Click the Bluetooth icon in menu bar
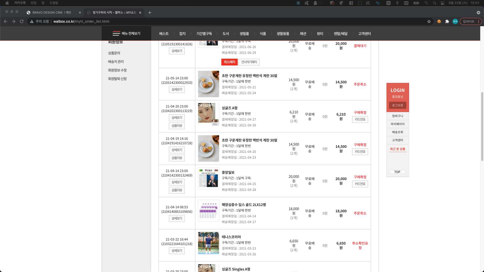This screenshot has width=484, height=272. click(397, 3)
